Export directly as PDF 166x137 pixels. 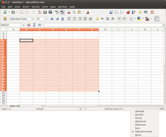(40, 12)
